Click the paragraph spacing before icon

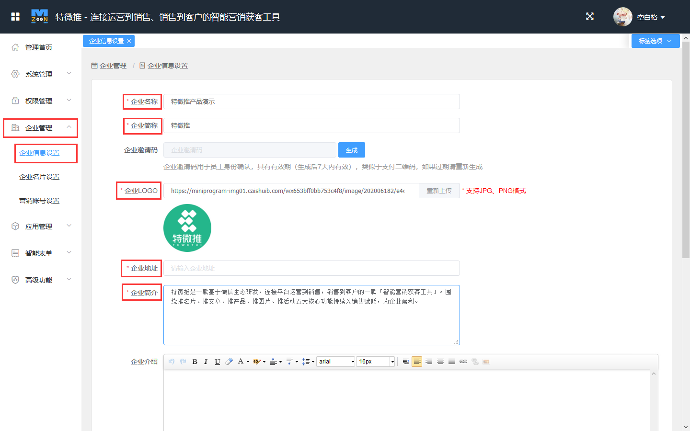[273, 362]
